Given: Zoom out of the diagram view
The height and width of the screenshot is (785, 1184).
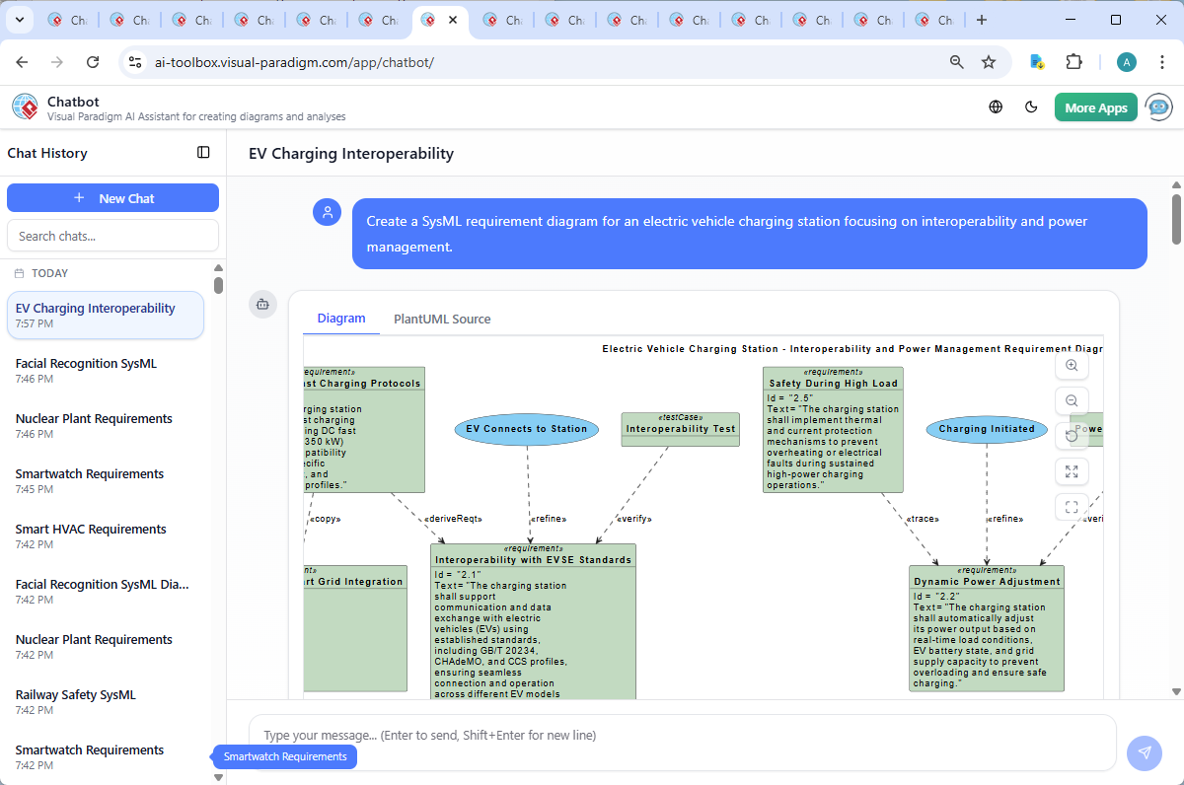Looking at the screenshot, I should [x=1072, y=400].
